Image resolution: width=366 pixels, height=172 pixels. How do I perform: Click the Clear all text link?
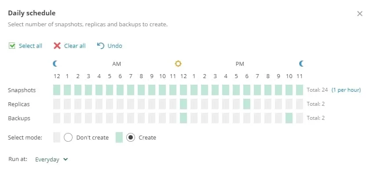[x=75, y=46]
